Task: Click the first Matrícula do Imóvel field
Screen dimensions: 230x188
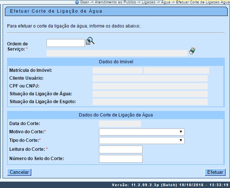Action: click(117, 70)
